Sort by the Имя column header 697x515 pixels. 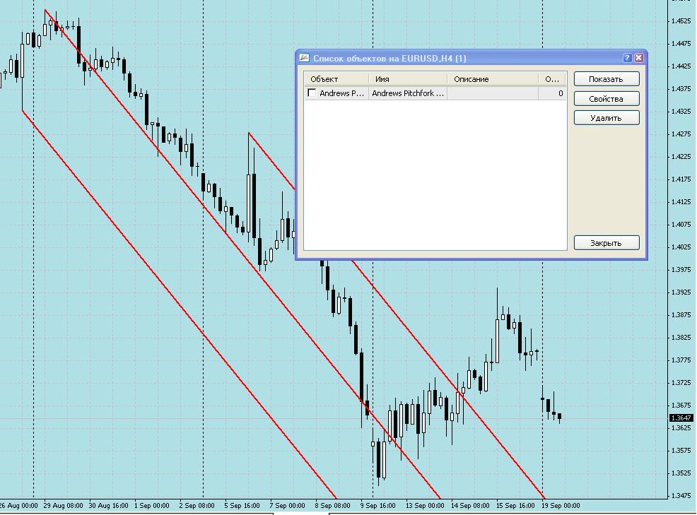(408, 79)
